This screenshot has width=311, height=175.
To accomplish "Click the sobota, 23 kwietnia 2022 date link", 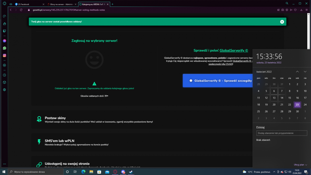I will click(x=269, y=62).
